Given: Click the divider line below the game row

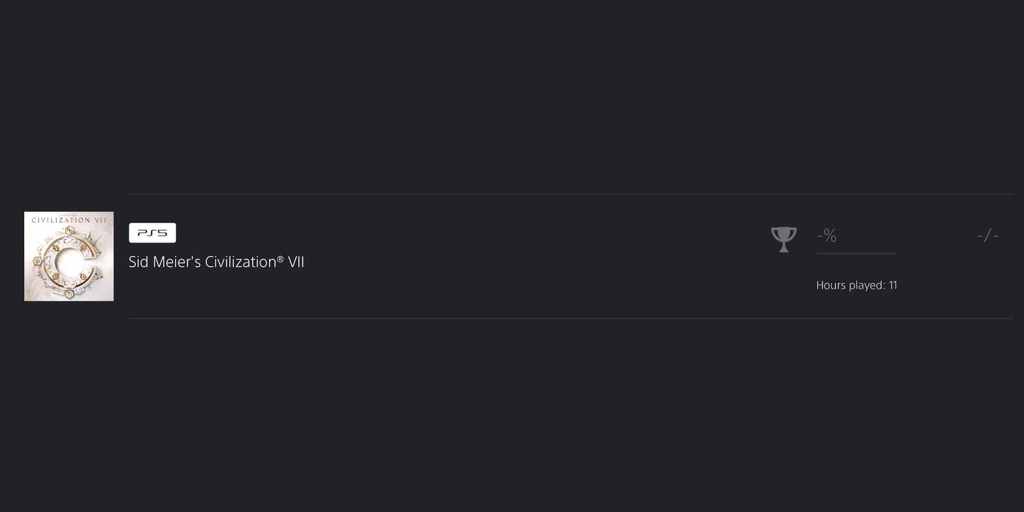Looking at the screenshot, I should [571, 318].
